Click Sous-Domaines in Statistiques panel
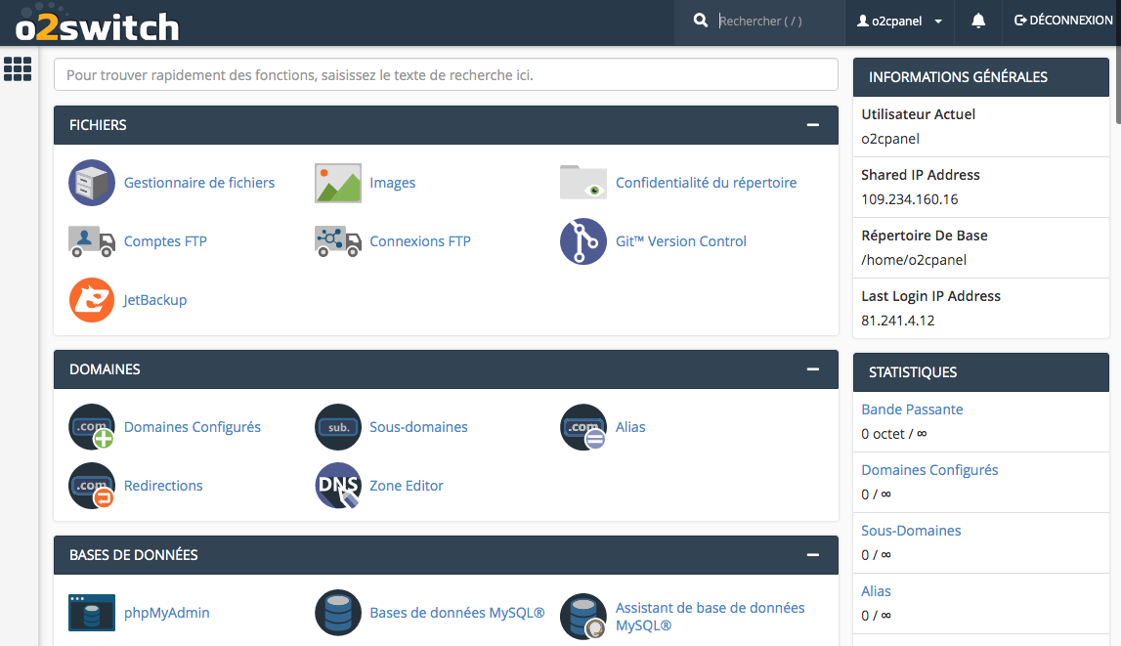 coord(911,531)
